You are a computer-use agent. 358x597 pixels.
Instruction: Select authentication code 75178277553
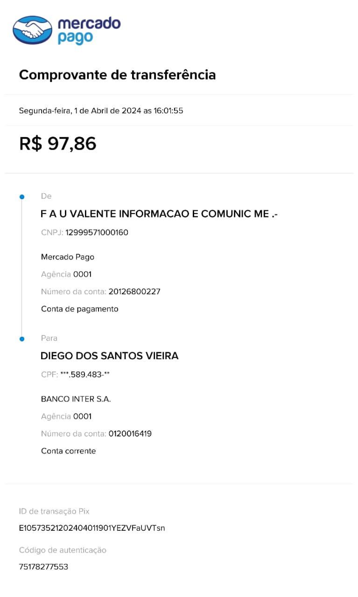pos(43,567)
